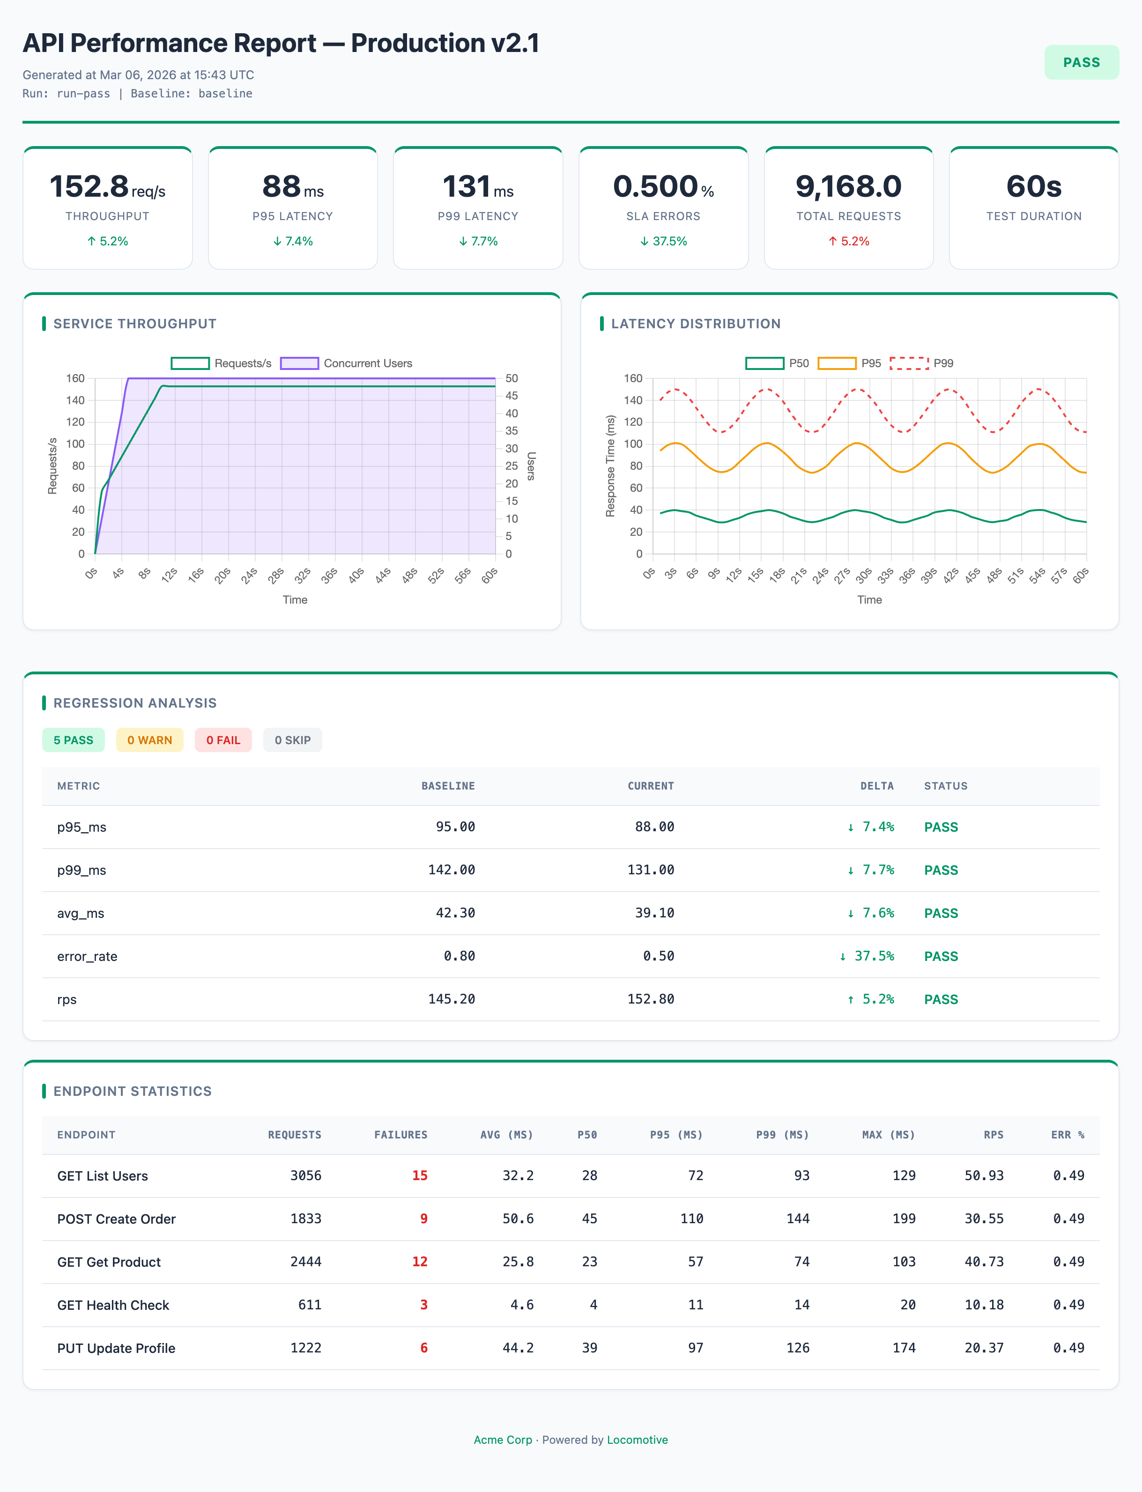The height and width of the screenshot is (1492, 1142).
Task: Click current value 152.80 in rps row
Action: 651,999
